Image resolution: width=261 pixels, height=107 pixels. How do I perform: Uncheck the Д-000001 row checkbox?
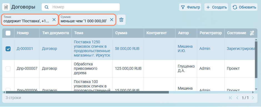8,49
